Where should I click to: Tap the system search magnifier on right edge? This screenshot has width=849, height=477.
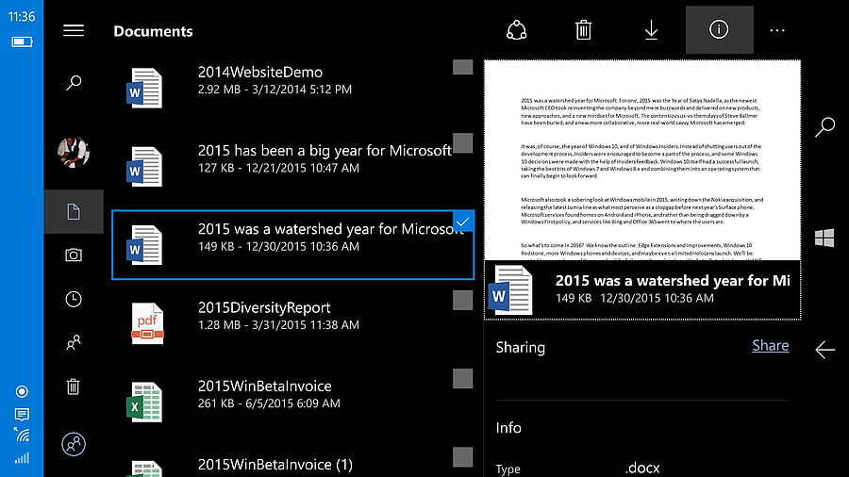coord(824,127)
